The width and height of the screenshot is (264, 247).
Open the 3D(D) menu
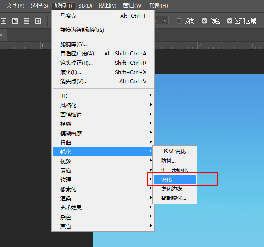coord(85,6)
